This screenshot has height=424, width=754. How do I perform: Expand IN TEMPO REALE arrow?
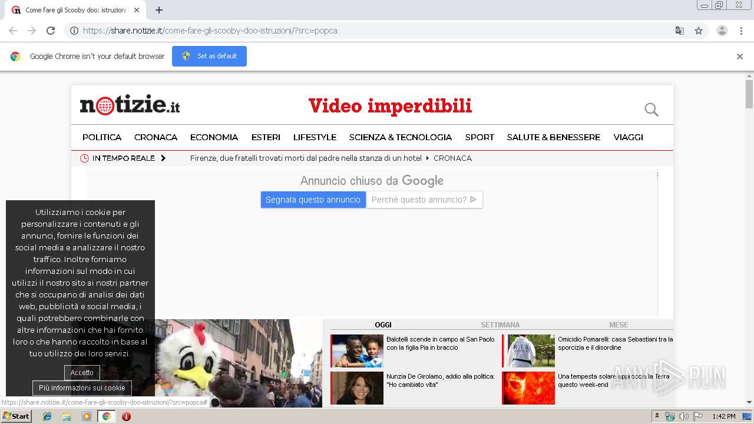coord(163,158)
